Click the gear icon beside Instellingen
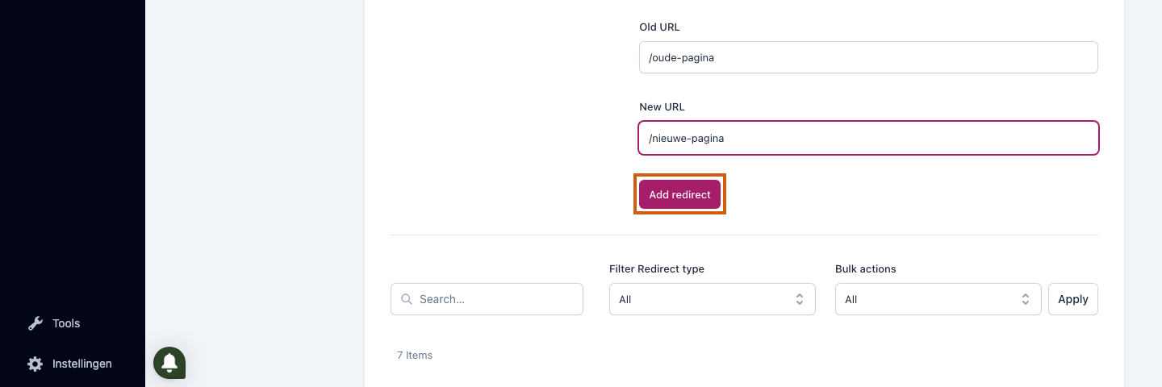1162x387 pixels. tap(35, 364)
